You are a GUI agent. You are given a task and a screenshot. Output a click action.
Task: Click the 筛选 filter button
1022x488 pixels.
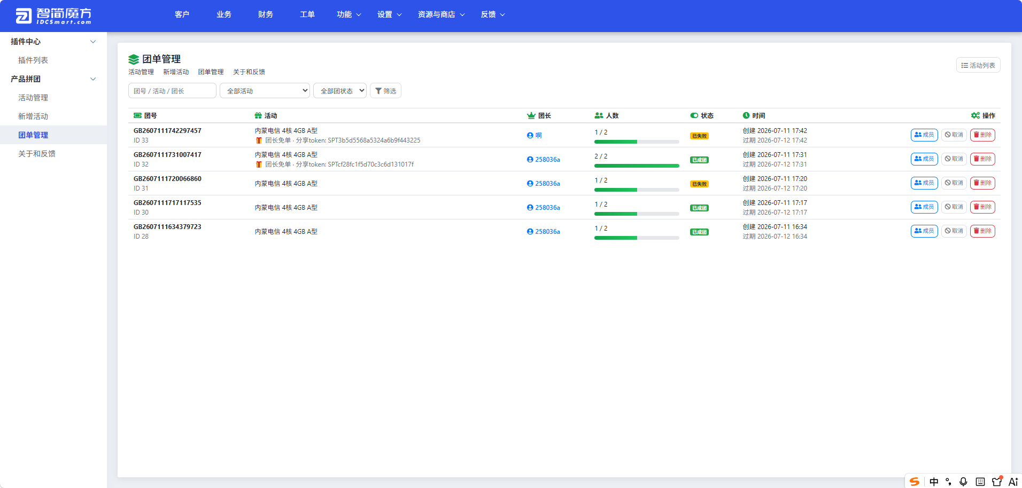point(385,91)
